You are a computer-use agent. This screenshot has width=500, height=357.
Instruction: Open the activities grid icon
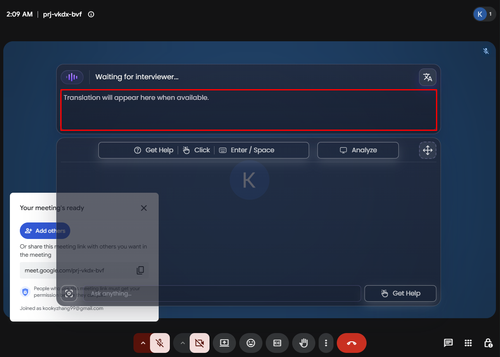point(468,343)
